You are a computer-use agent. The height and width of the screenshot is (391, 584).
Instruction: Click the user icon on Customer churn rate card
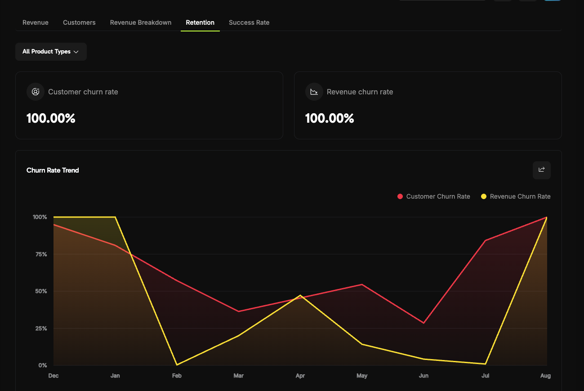click(36, 92)
